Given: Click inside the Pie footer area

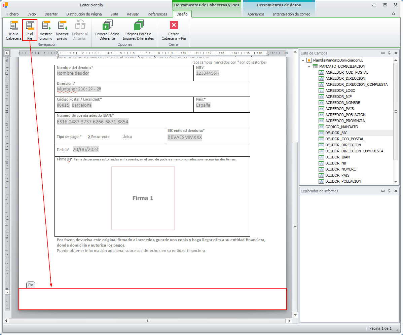Looking at the screenshot, I should (x=152, y=299).
